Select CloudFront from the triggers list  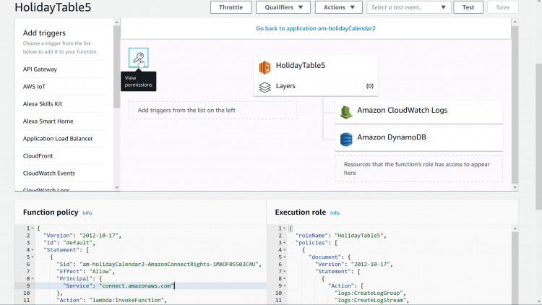38,156
